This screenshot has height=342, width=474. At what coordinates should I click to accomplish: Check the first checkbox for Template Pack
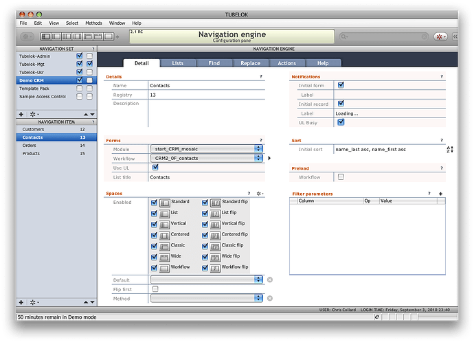tap(80, 88)
